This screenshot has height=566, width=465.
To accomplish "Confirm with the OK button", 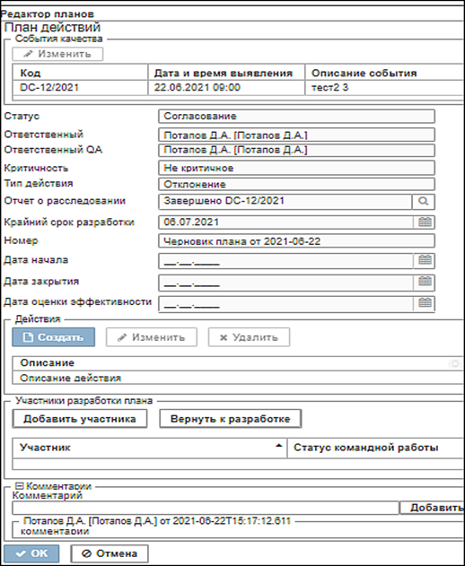I will pos(31,553).
